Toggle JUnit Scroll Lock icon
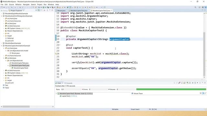Screen dimensions: 207x116 pos(184,83)
